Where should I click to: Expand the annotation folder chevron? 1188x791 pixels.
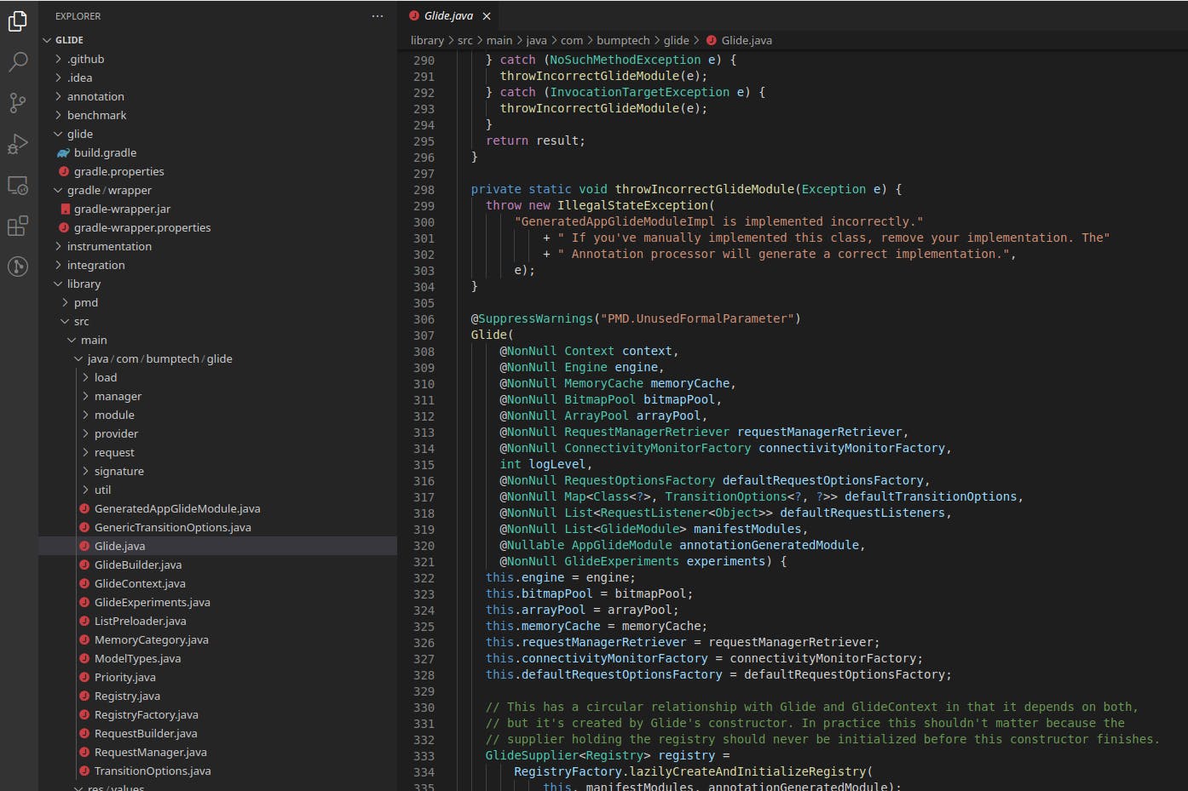pos(58,97)
